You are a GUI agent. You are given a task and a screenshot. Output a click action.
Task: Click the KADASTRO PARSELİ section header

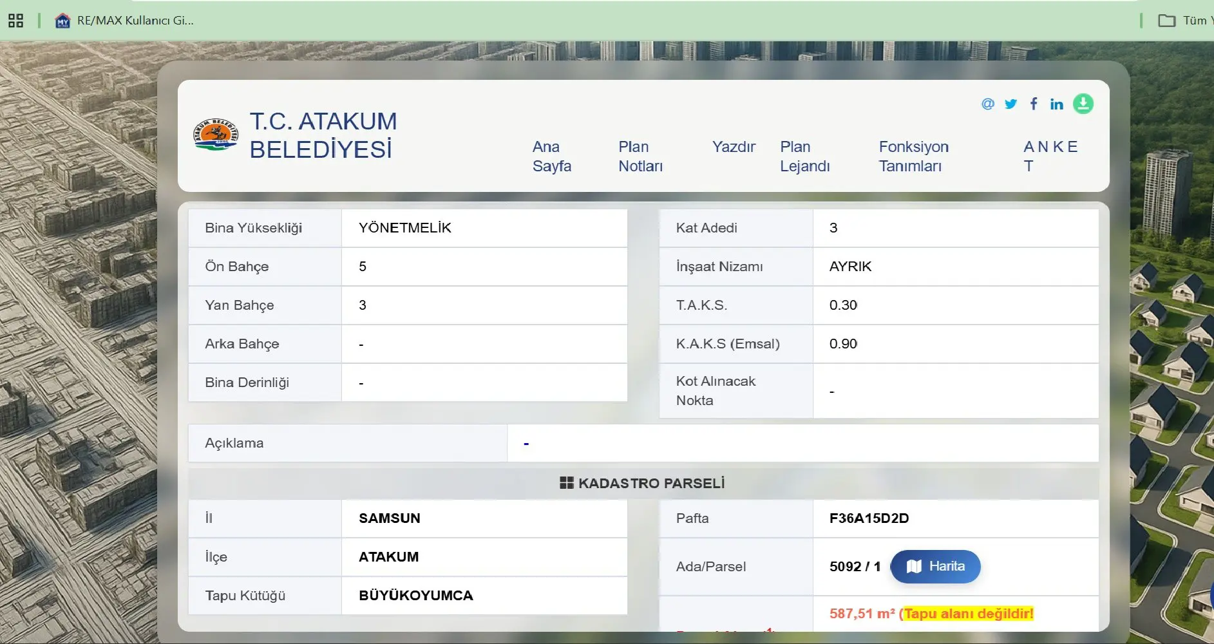click(x=643, y=483)
